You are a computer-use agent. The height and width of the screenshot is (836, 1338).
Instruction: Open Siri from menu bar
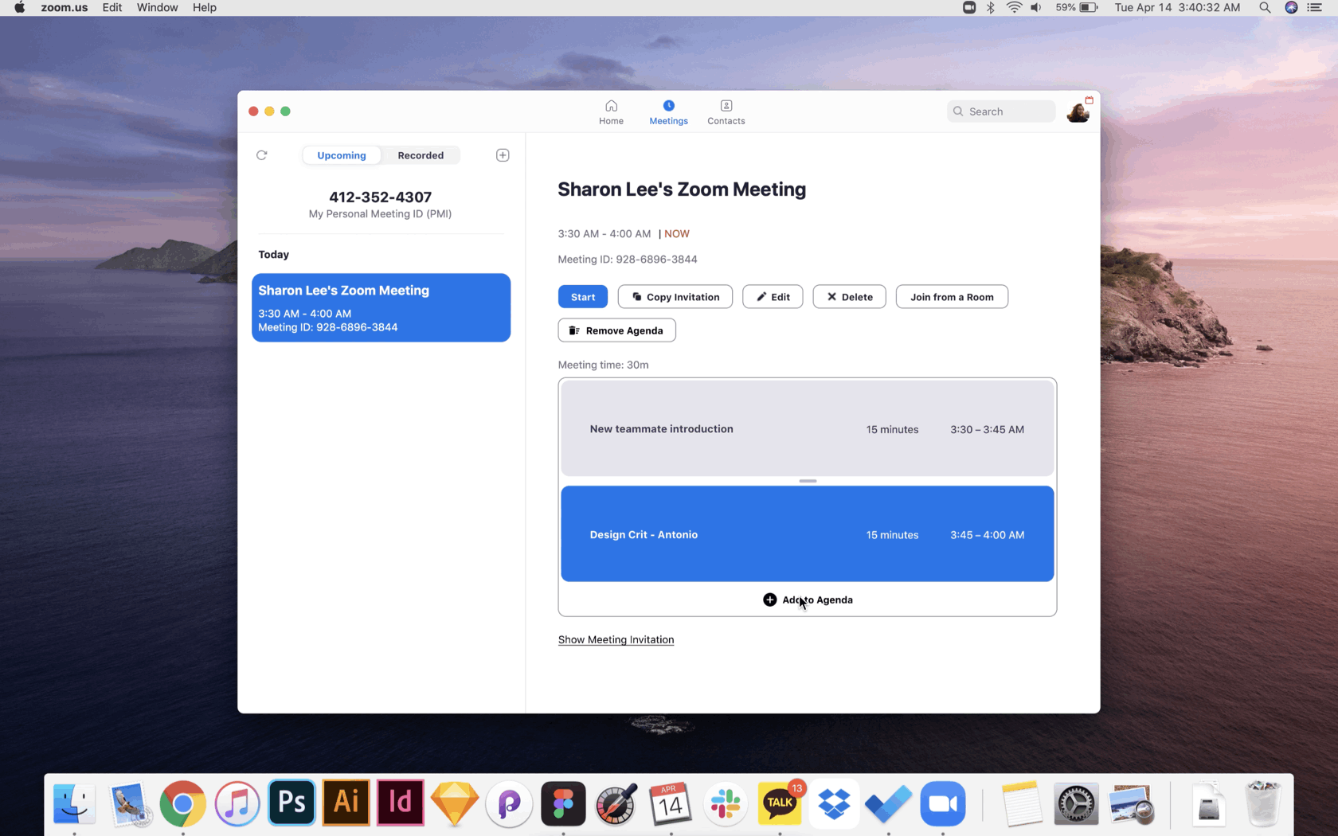point(1291,7)
